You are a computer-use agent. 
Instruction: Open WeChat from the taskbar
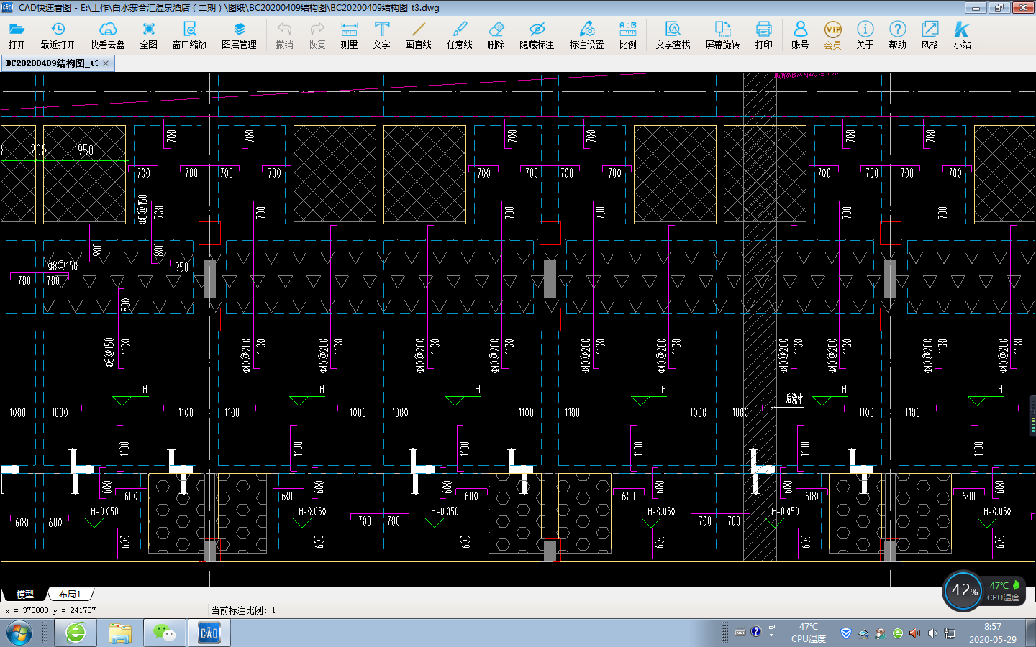165,633
